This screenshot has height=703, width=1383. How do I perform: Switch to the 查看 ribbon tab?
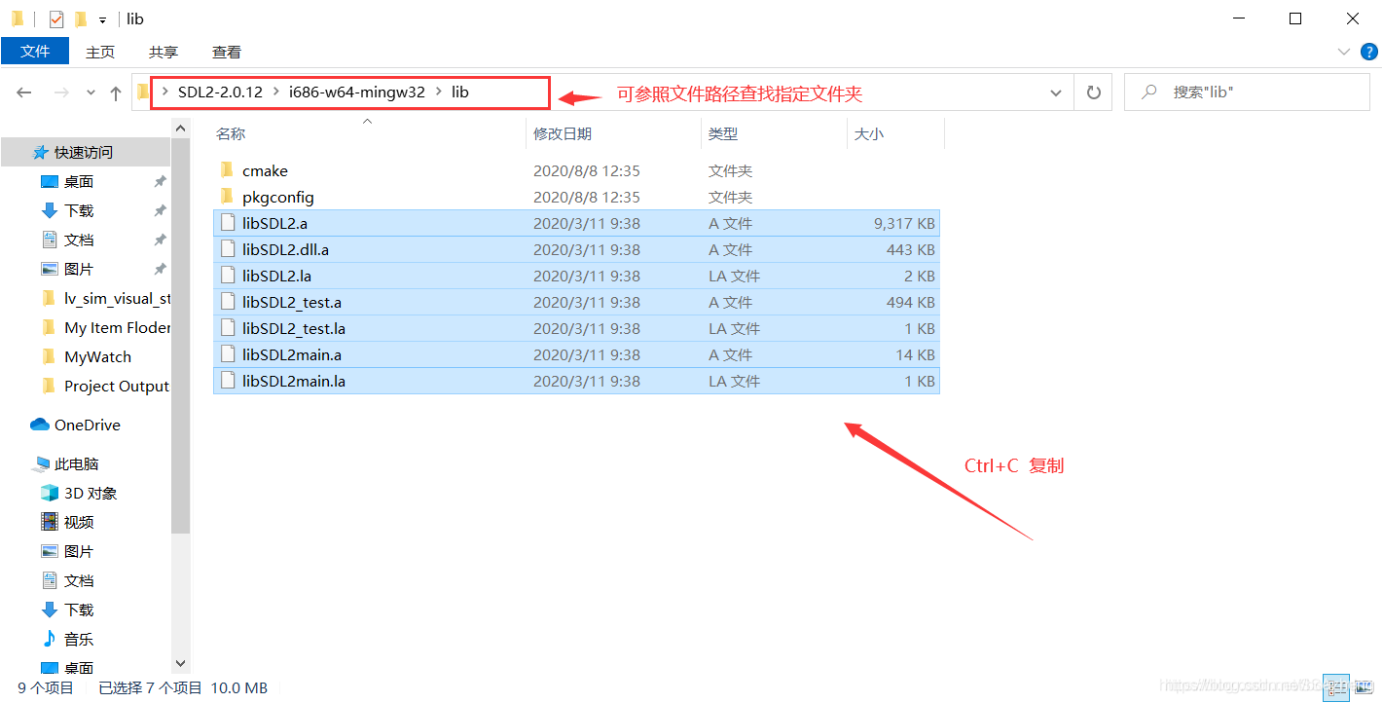pos(227,52)
